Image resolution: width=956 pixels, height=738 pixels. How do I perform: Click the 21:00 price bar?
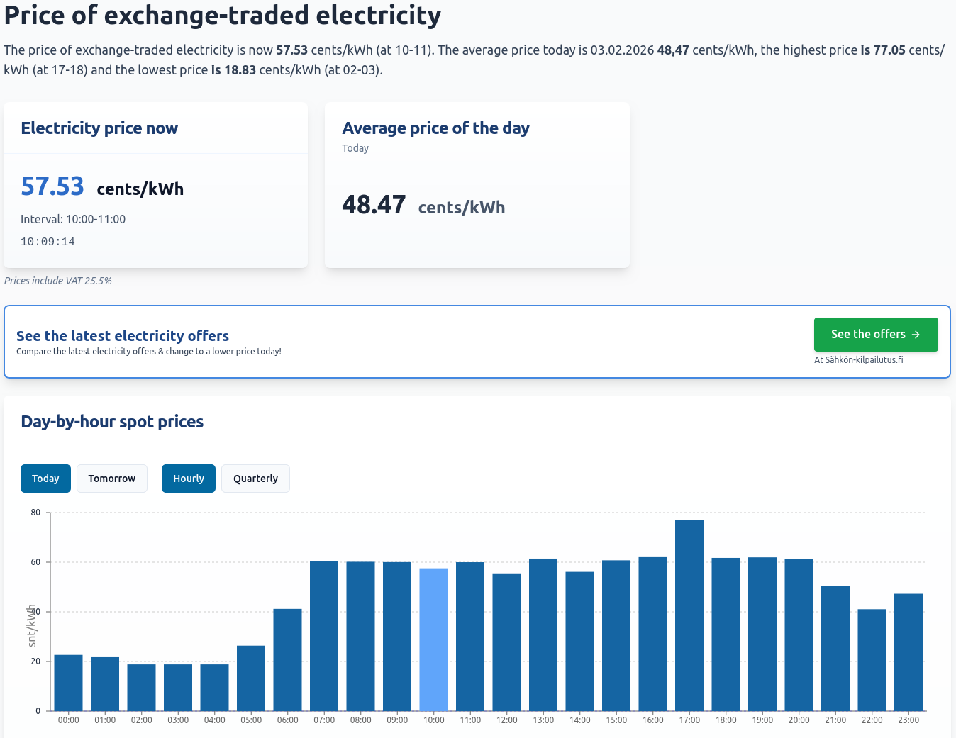tap(835, 649)
